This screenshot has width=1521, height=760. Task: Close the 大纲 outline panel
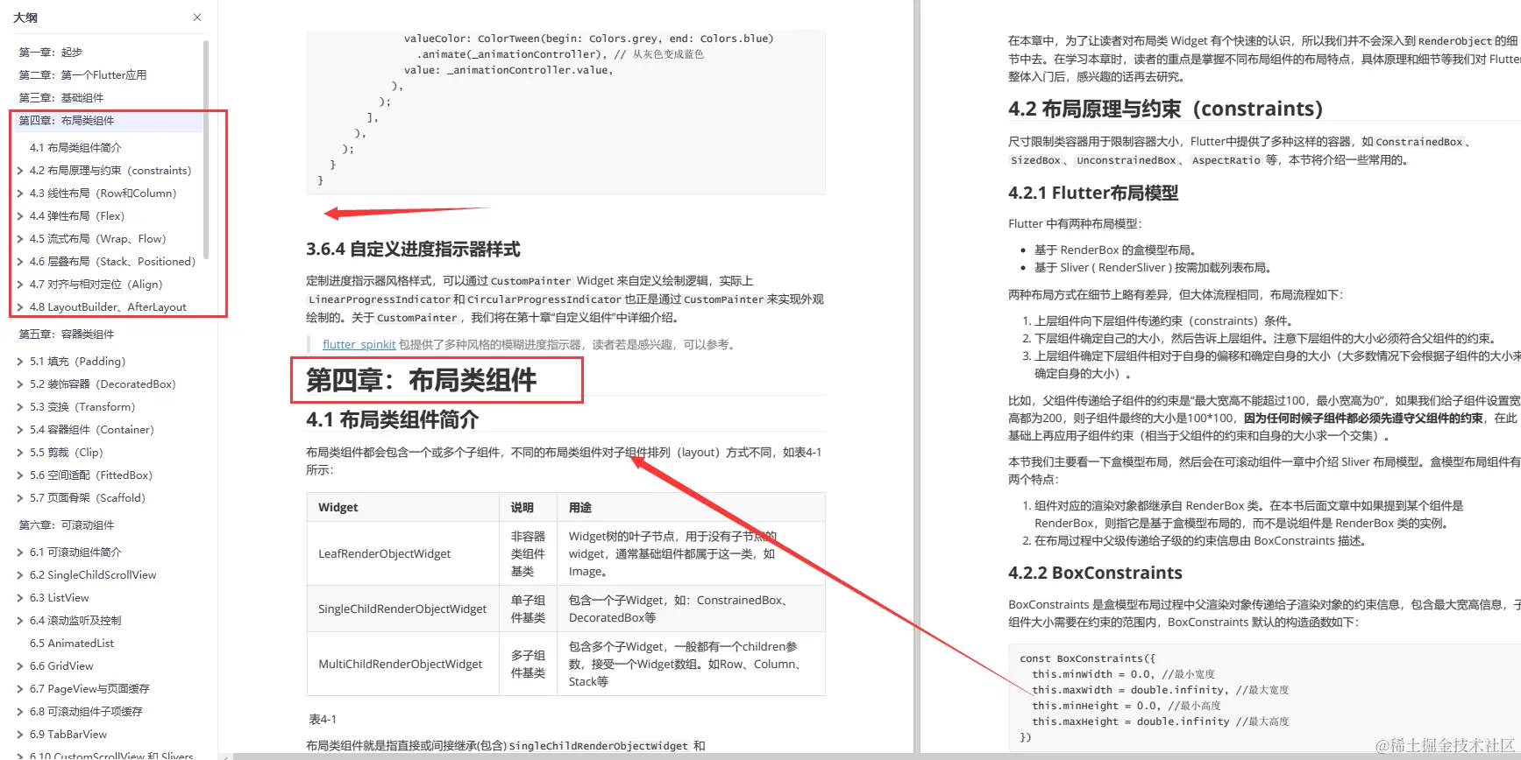(197, 18)
